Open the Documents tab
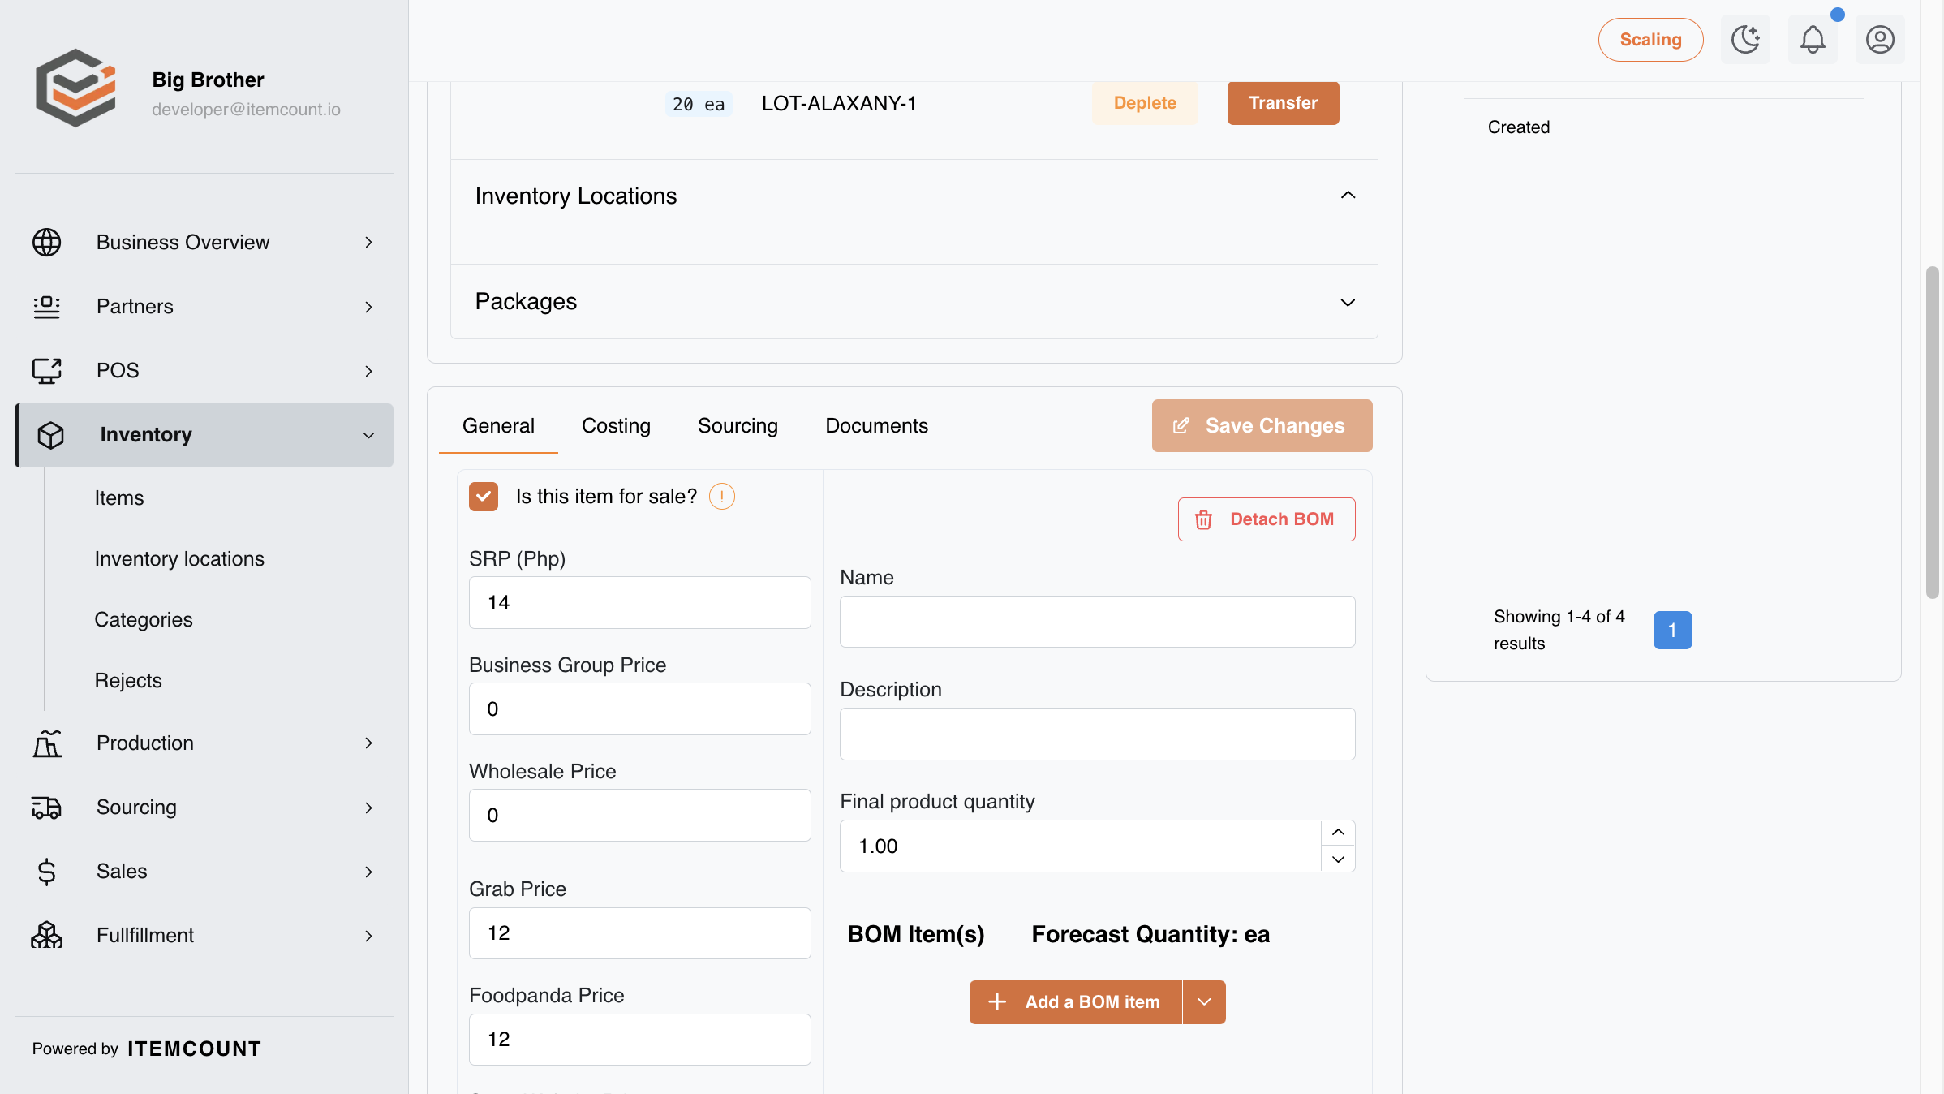This screenshot has width=1944, height=1094. coord(876,425)
